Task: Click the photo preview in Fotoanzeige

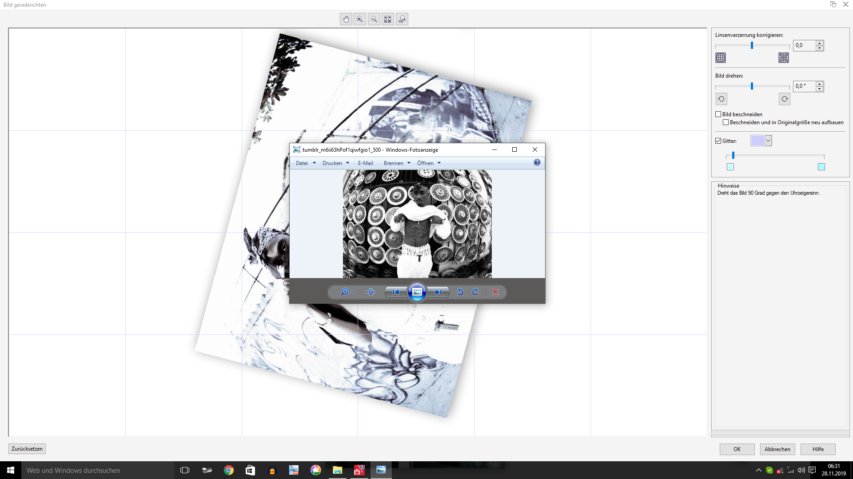Action: point(417,224)
